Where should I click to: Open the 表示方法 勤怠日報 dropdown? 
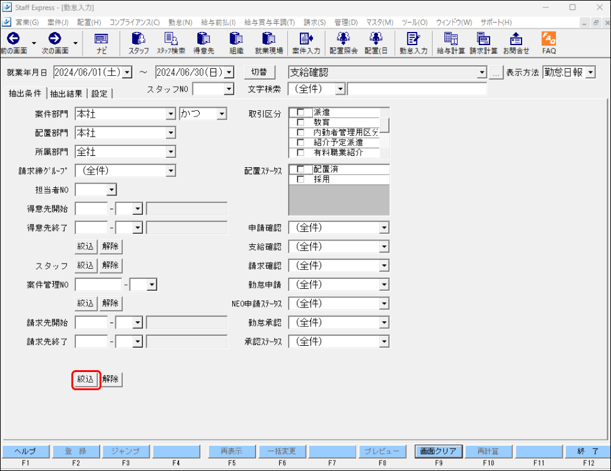point(591,73)
